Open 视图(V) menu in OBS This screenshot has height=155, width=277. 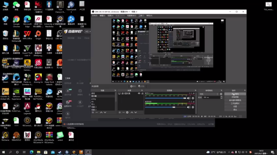tap(110, 15)
